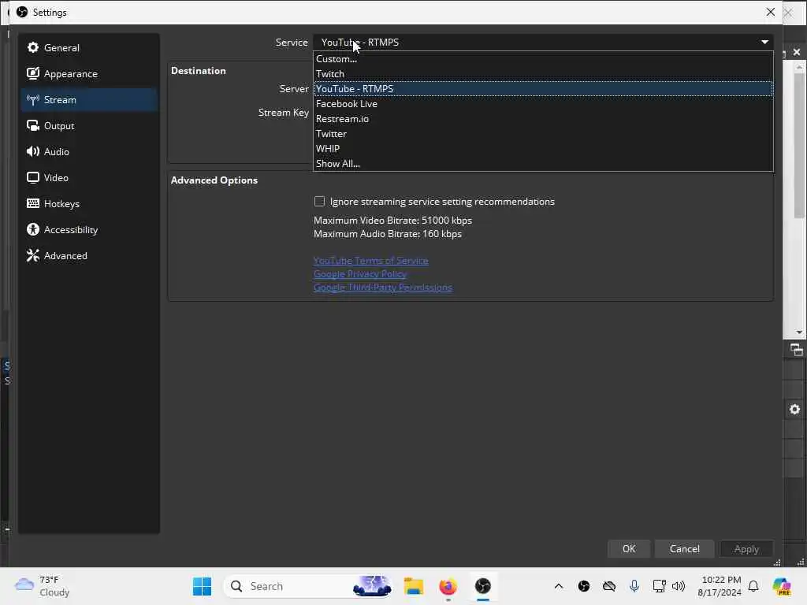Click the Video monitor icon

33,177
